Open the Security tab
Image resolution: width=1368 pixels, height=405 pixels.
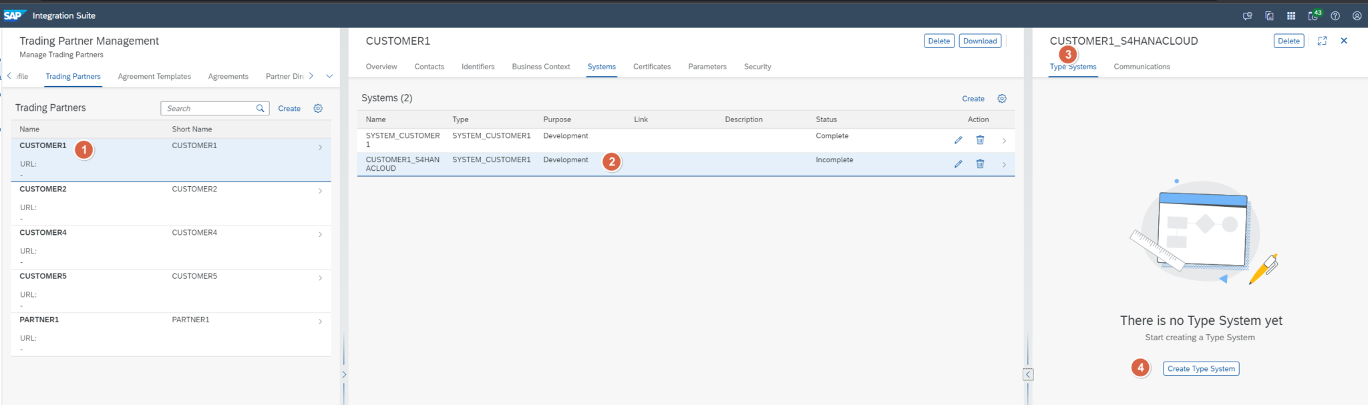757,67
